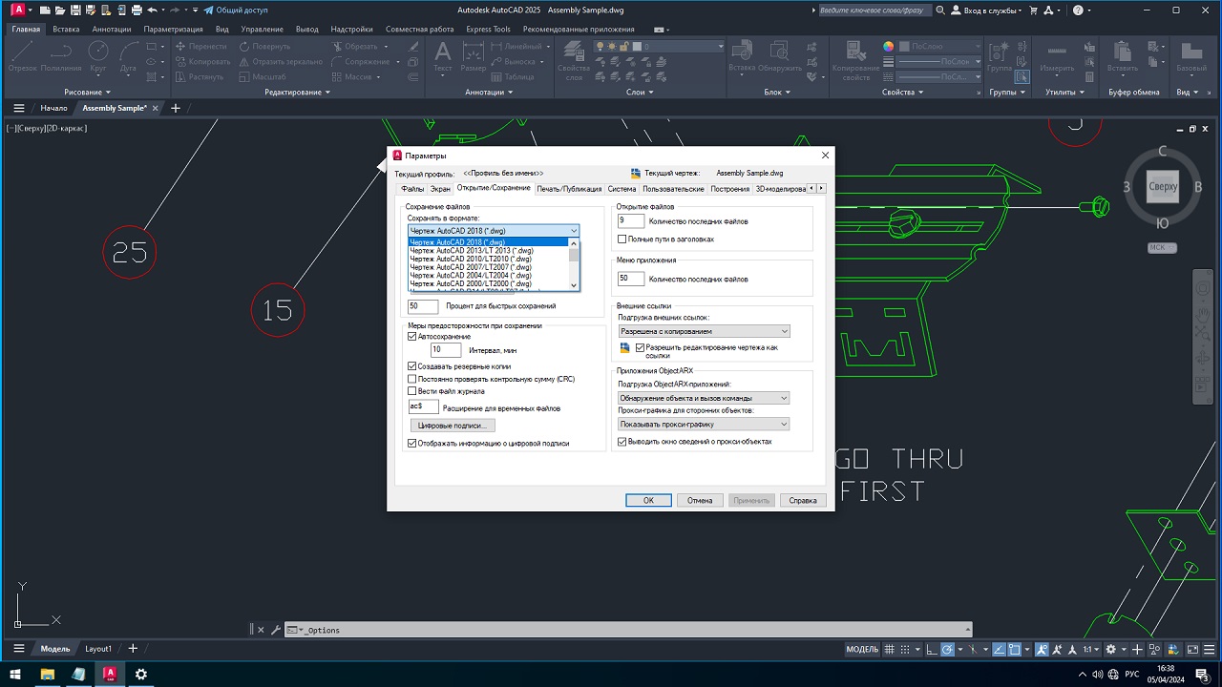Click the Print (plot) icon in quick access toolbar
Screen dimensions: 1222x687
tap(137, 10)
